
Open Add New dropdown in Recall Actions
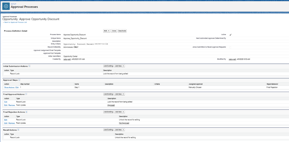119,130
